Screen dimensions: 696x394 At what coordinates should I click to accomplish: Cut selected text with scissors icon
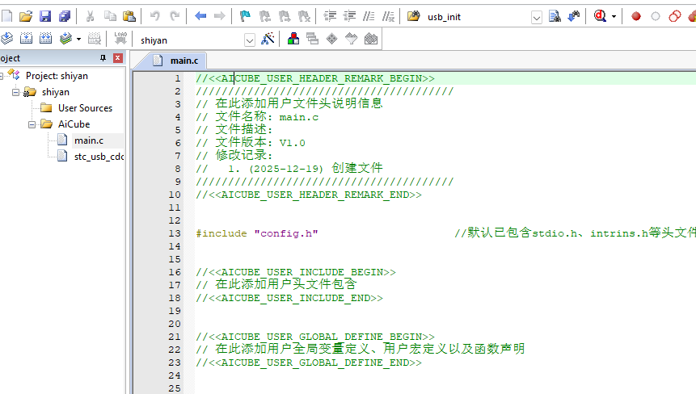(x=90, y=16)
